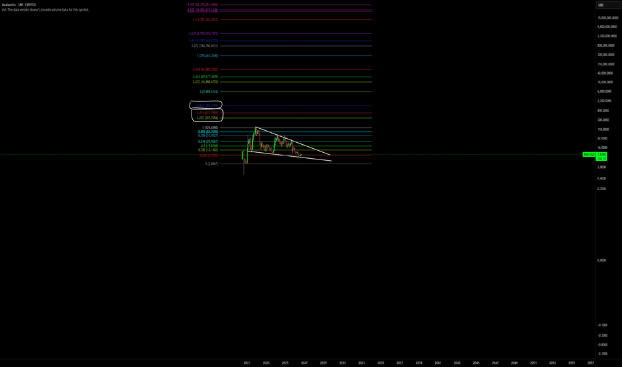622x367 pixels.
Task: Click the 2027 label on time axis
Action: click(x=304, y=363)
